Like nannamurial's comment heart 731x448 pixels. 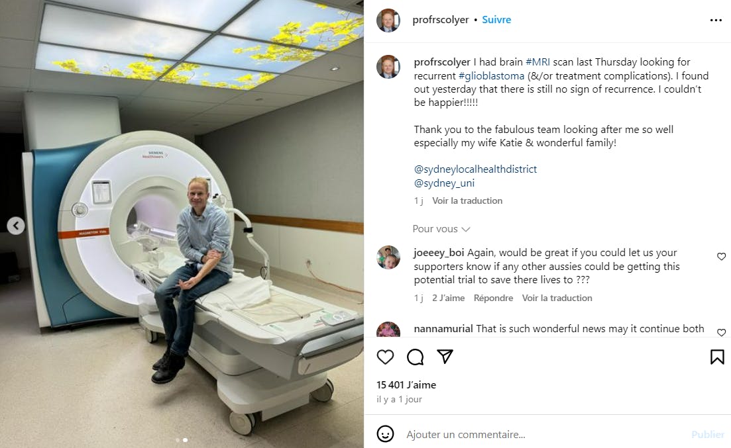721,332
